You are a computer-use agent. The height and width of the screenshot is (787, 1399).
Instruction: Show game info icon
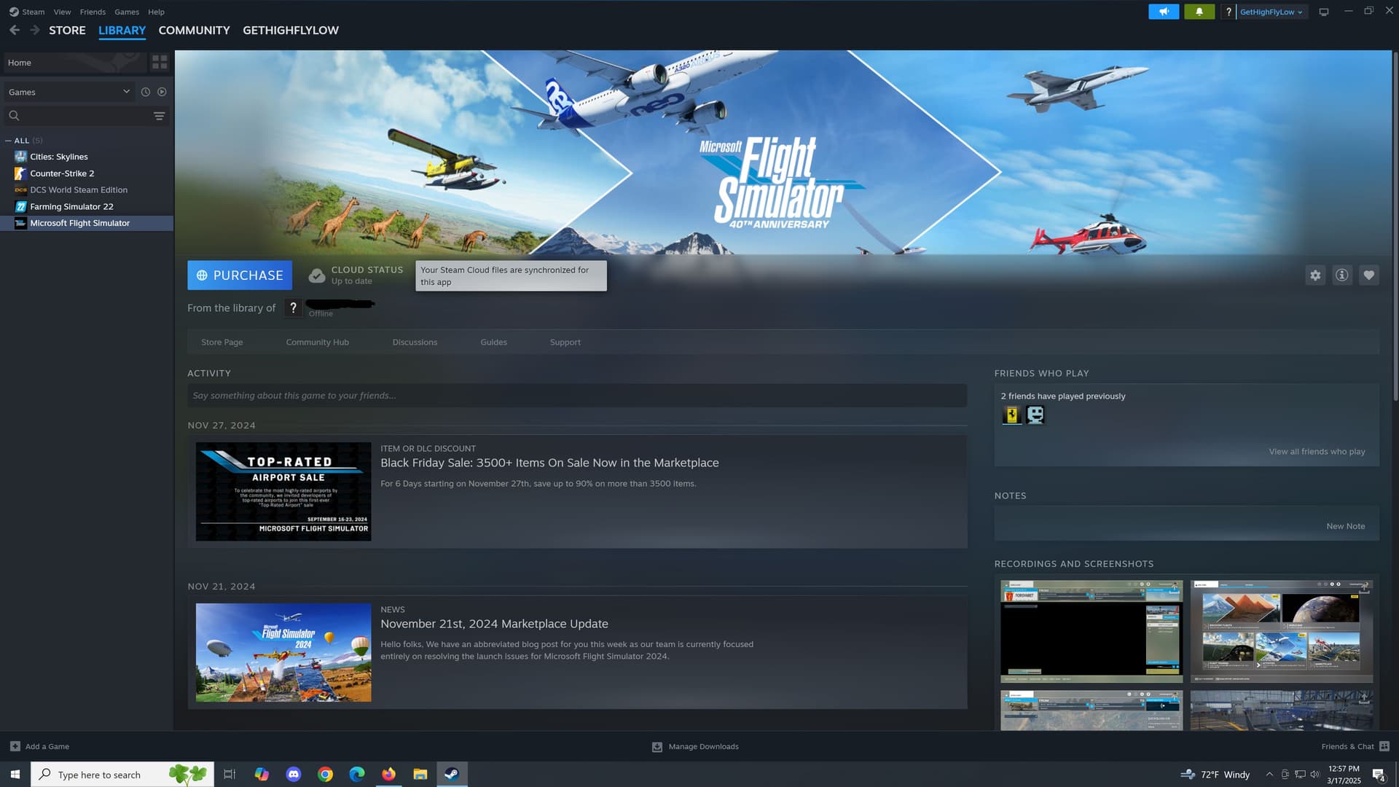coord(1341,275)
